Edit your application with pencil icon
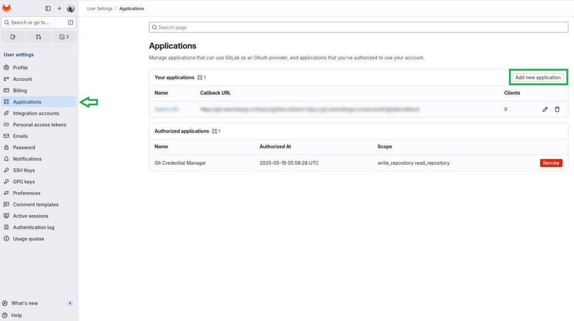The image size is (574, 321). 545,109
